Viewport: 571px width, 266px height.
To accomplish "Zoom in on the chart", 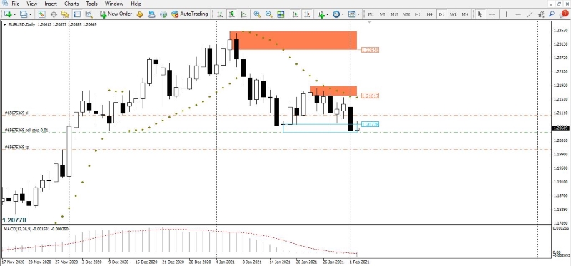I will [257, 14].
